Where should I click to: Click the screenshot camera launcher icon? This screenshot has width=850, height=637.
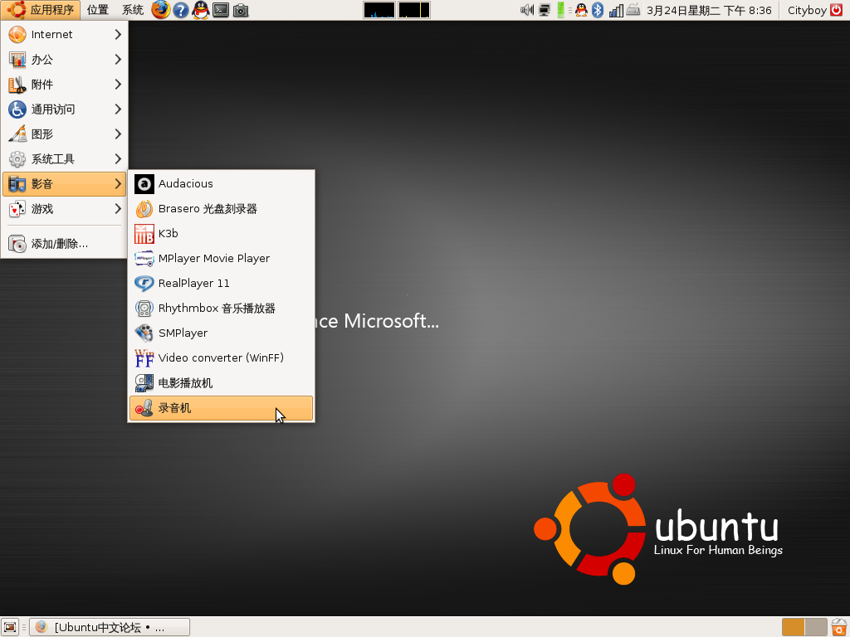[241, 10]
